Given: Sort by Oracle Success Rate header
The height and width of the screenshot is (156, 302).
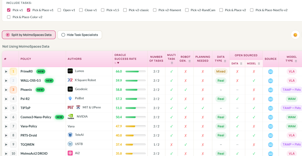Looking at the screenshot, I should [125, 57].
